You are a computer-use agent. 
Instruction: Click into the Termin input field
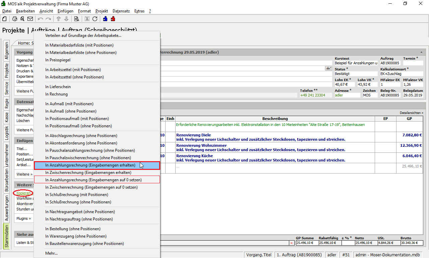point(413,63)
